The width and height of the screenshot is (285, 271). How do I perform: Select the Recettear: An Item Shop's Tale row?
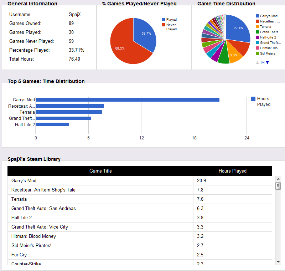(x=140, y=190)
